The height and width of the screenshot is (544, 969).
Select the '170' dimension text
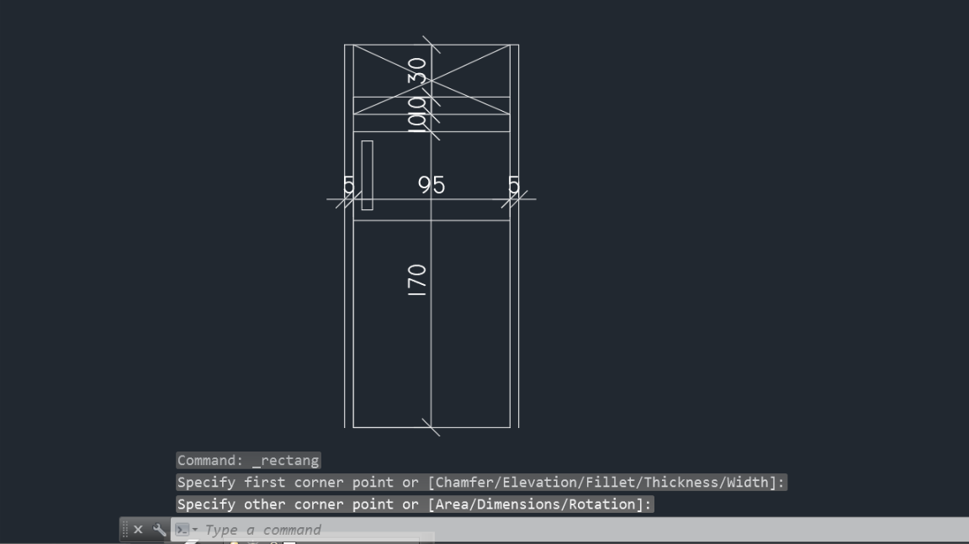click(x=417, y=280)
